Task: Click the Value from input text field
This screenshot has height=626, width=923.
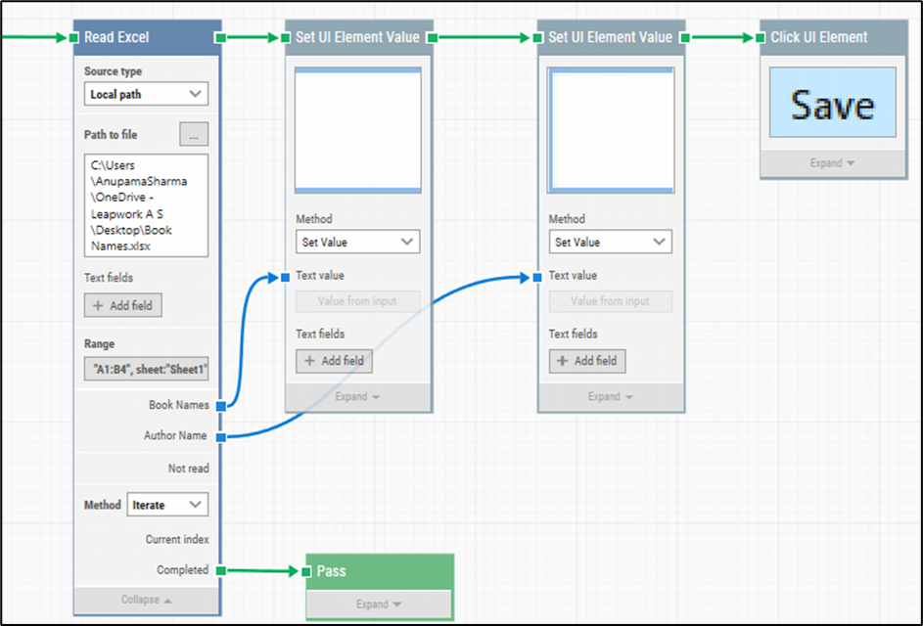Action: click(357, 301)
